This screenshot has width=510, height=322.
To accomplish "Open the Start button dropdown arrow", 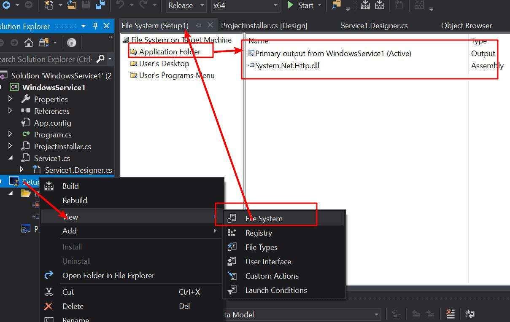I will pos(319,5).
